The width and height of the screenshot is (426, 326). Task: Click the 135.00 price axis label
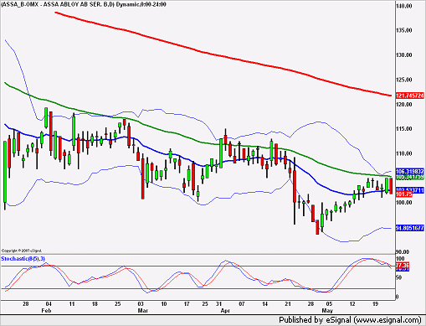404,30
